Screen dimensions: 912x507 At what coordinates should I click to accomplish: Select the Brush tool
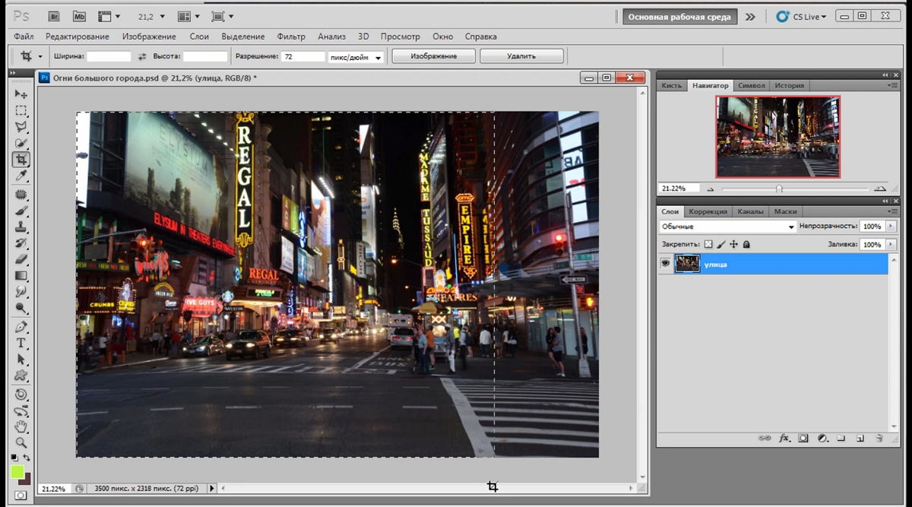click(21, 211)
